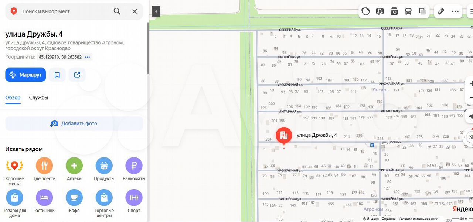Enable street panoramas layer

[x=380, y=11]
